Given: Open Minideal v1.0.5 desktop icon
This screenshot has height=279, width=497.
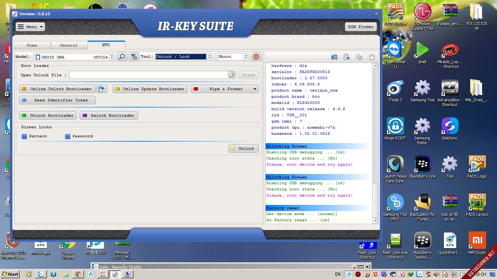Looking at the screenshot, I should coord(122,251).
